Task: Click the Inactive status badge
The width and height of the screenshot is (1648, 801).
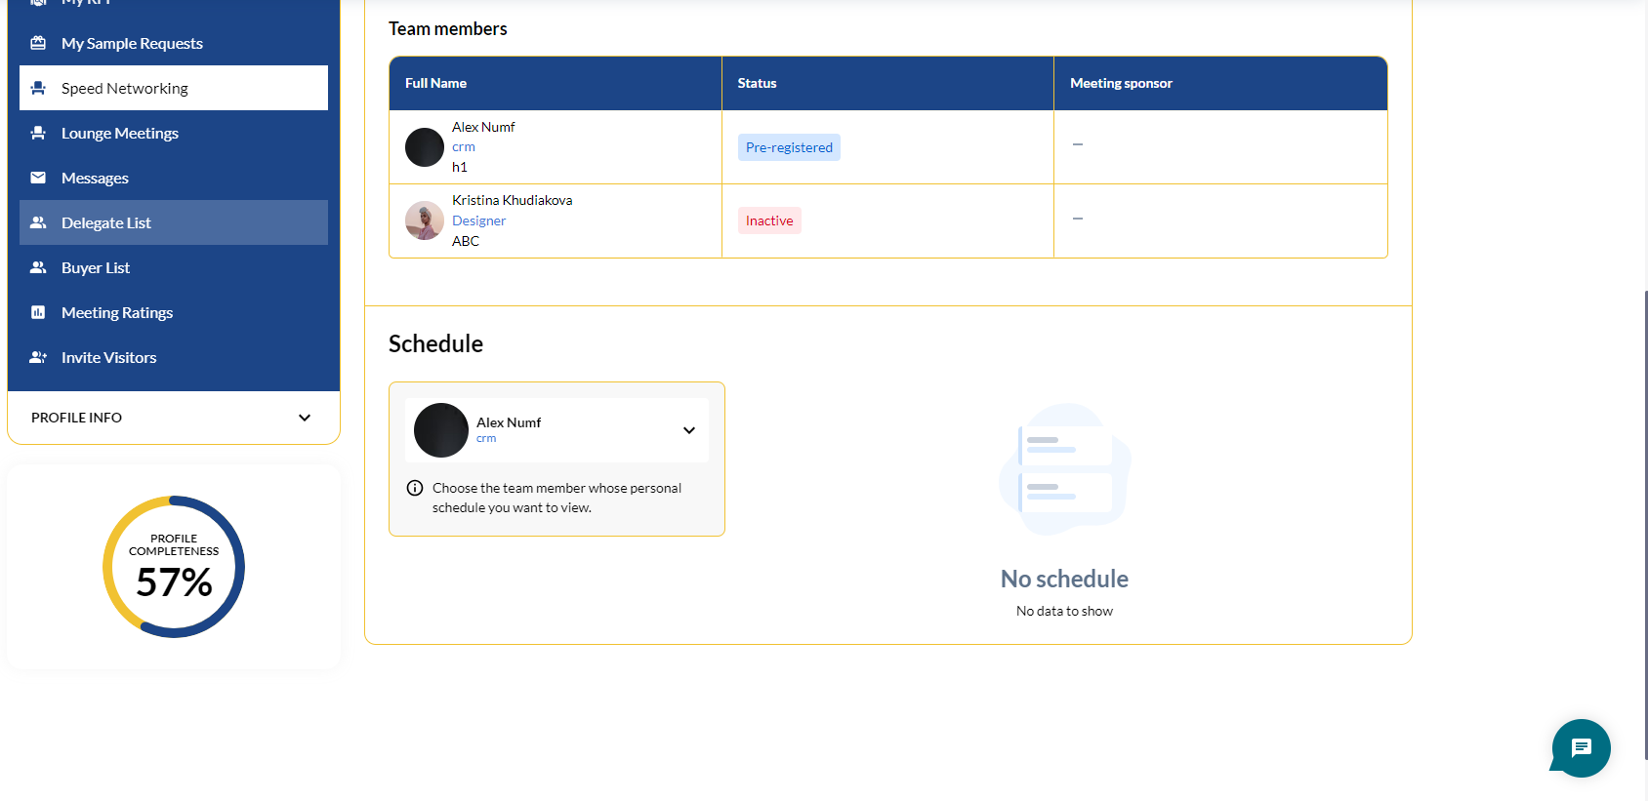Action: click(769, 220)
